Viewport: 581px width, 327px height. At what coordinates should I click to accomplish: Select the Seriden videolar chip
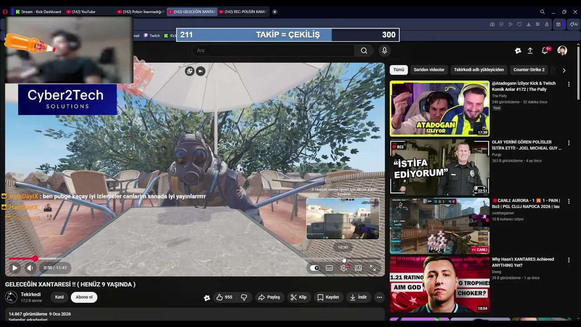[429, 70]
